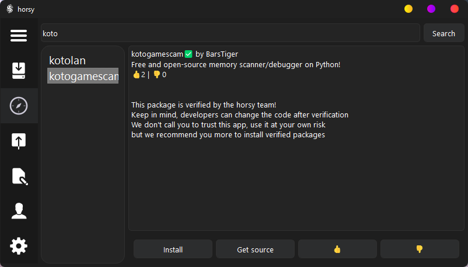
Task: Open the upload package icon
Action: 19,141
